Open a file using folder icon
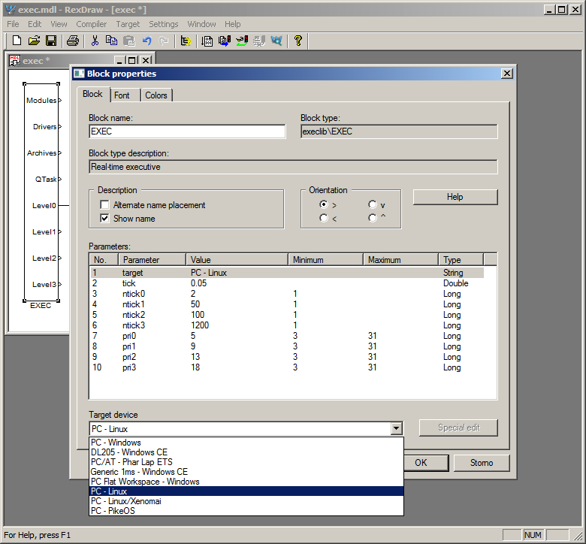Screen dimensions: 586x544 [x=34, y=41]
